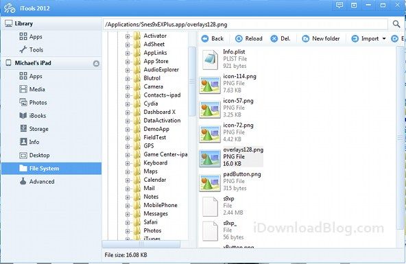The width and height of the screenshot is (406, 264).
Task: Select the s9xp_ file
Action: 223,230
